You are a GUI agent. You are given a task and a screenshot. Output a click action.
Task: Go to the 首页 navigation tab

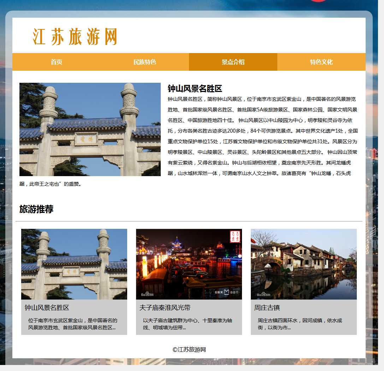[x=57, y=62]
